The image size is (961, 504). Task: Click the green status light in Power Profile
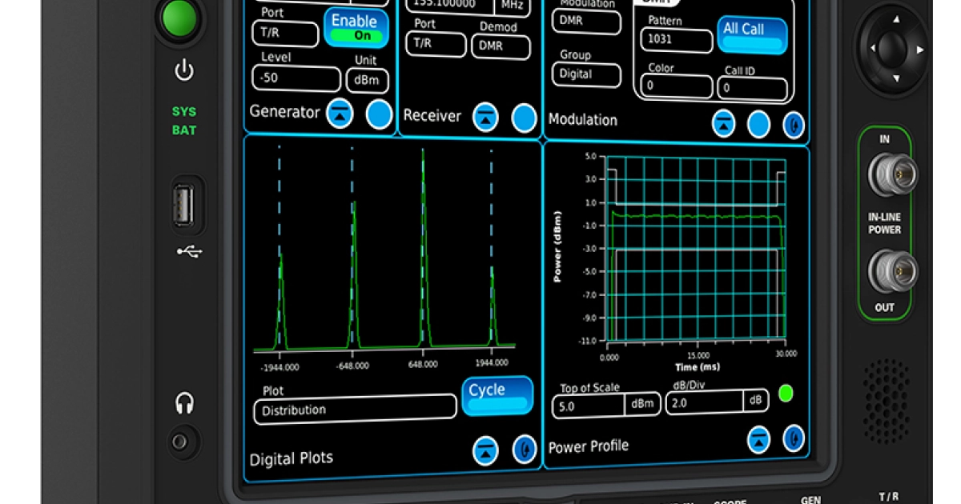point(787,393)
